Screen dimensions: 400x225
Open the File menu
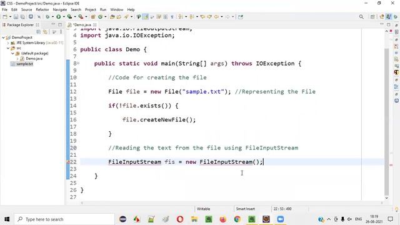4,9
